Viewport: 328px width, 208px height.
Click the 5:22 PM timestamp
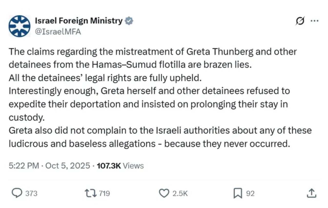coord(24,166)
